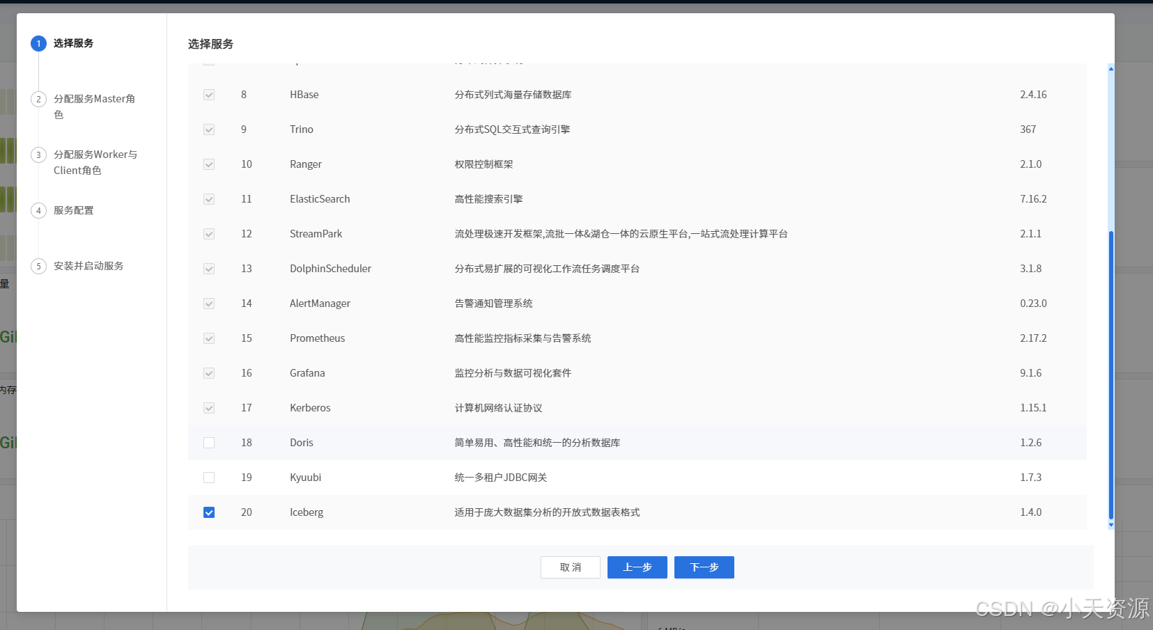Image resolution: width=1153 pixels, height=630 pixels.
Task: Toggle the Grafana service checkbox
Action: (x=209, y=373)
